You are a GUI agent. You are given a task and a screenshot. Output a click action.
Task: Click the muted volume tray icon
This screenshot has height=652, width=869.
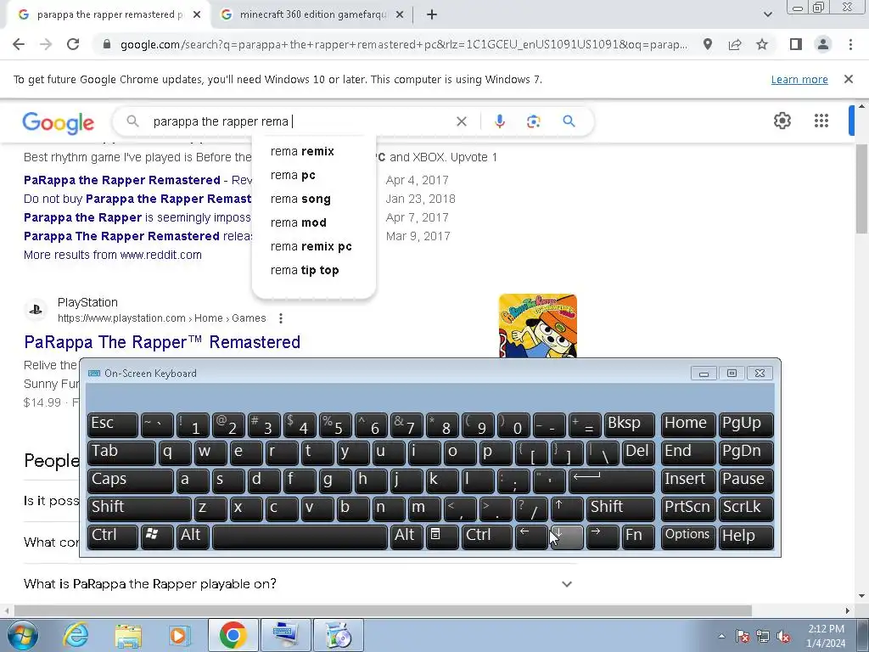[783, 637]
